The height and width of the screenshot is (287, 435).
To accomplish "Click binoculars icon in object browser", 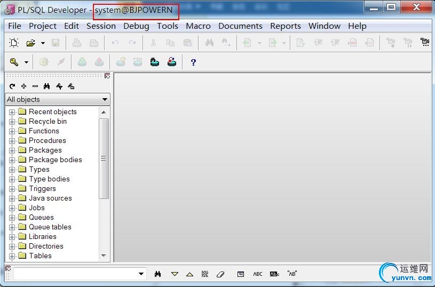I will [47, 86].
